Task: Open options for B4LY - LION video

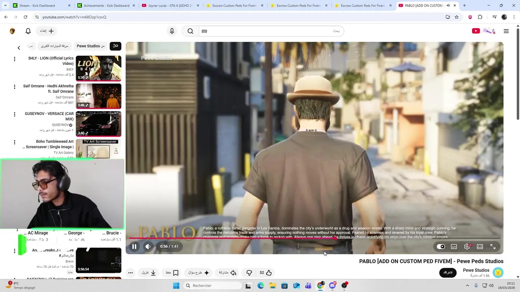Action: [15, 59]
